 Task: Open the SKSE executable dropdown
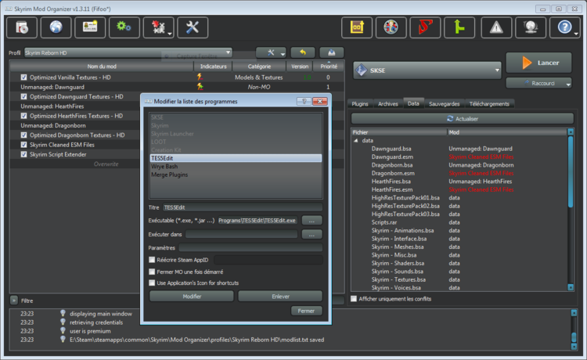427,70
